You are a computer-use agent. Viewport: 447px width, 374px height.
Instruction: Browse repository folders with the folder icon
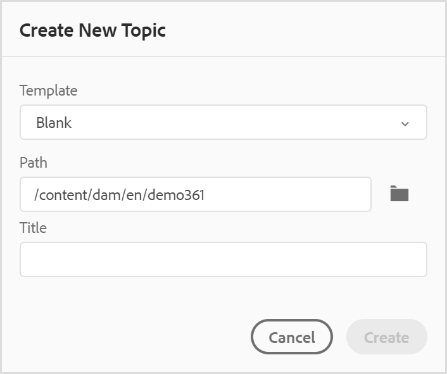[399, 194]
